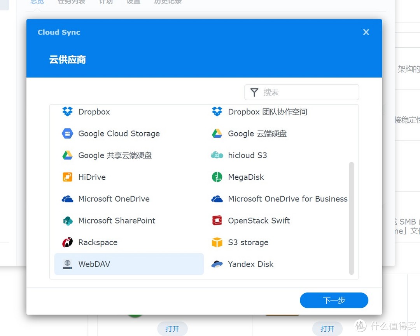Click the red OpenStack Swift icon
420x336 pixels.
point(217,220)
